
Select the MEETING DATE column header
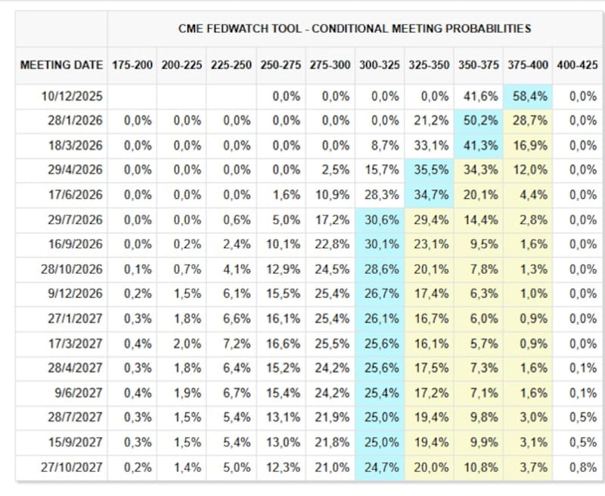(x=61, y=65)
